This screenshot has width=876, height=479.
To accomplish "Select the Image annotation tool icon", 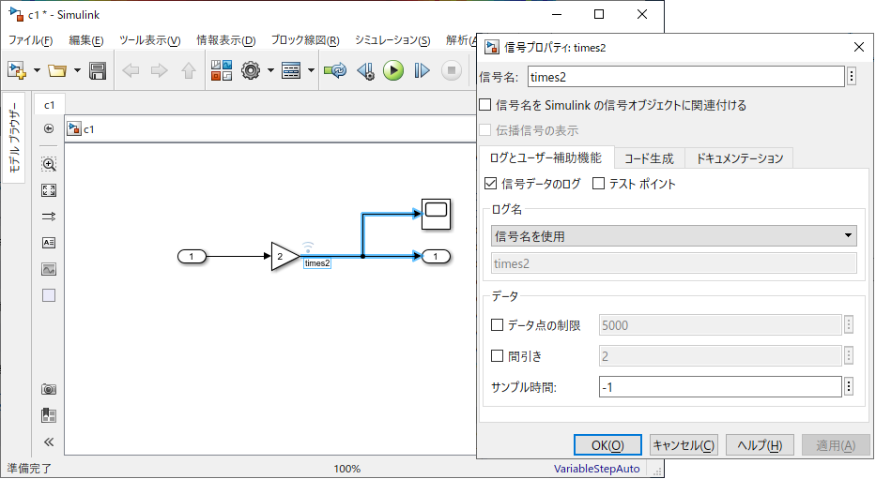I will pos(49,269).
